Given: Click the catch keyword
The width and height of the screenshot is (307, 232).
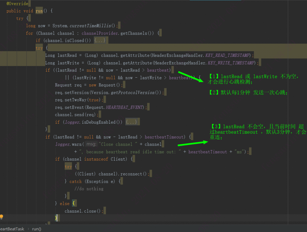Looking at the screenshot, I should (75, 182).
